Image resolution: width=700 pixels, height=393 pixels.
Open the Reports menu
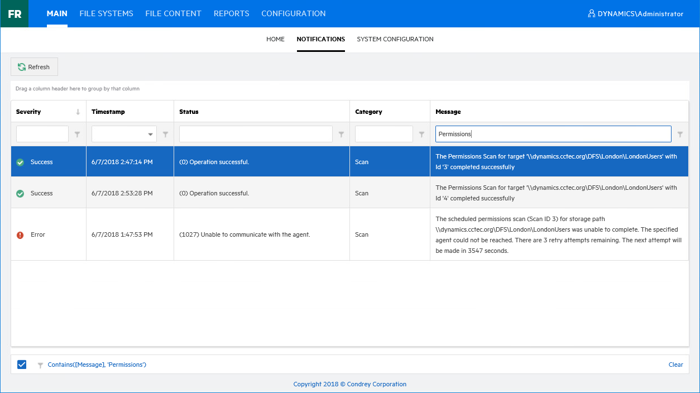click(231, 13)
